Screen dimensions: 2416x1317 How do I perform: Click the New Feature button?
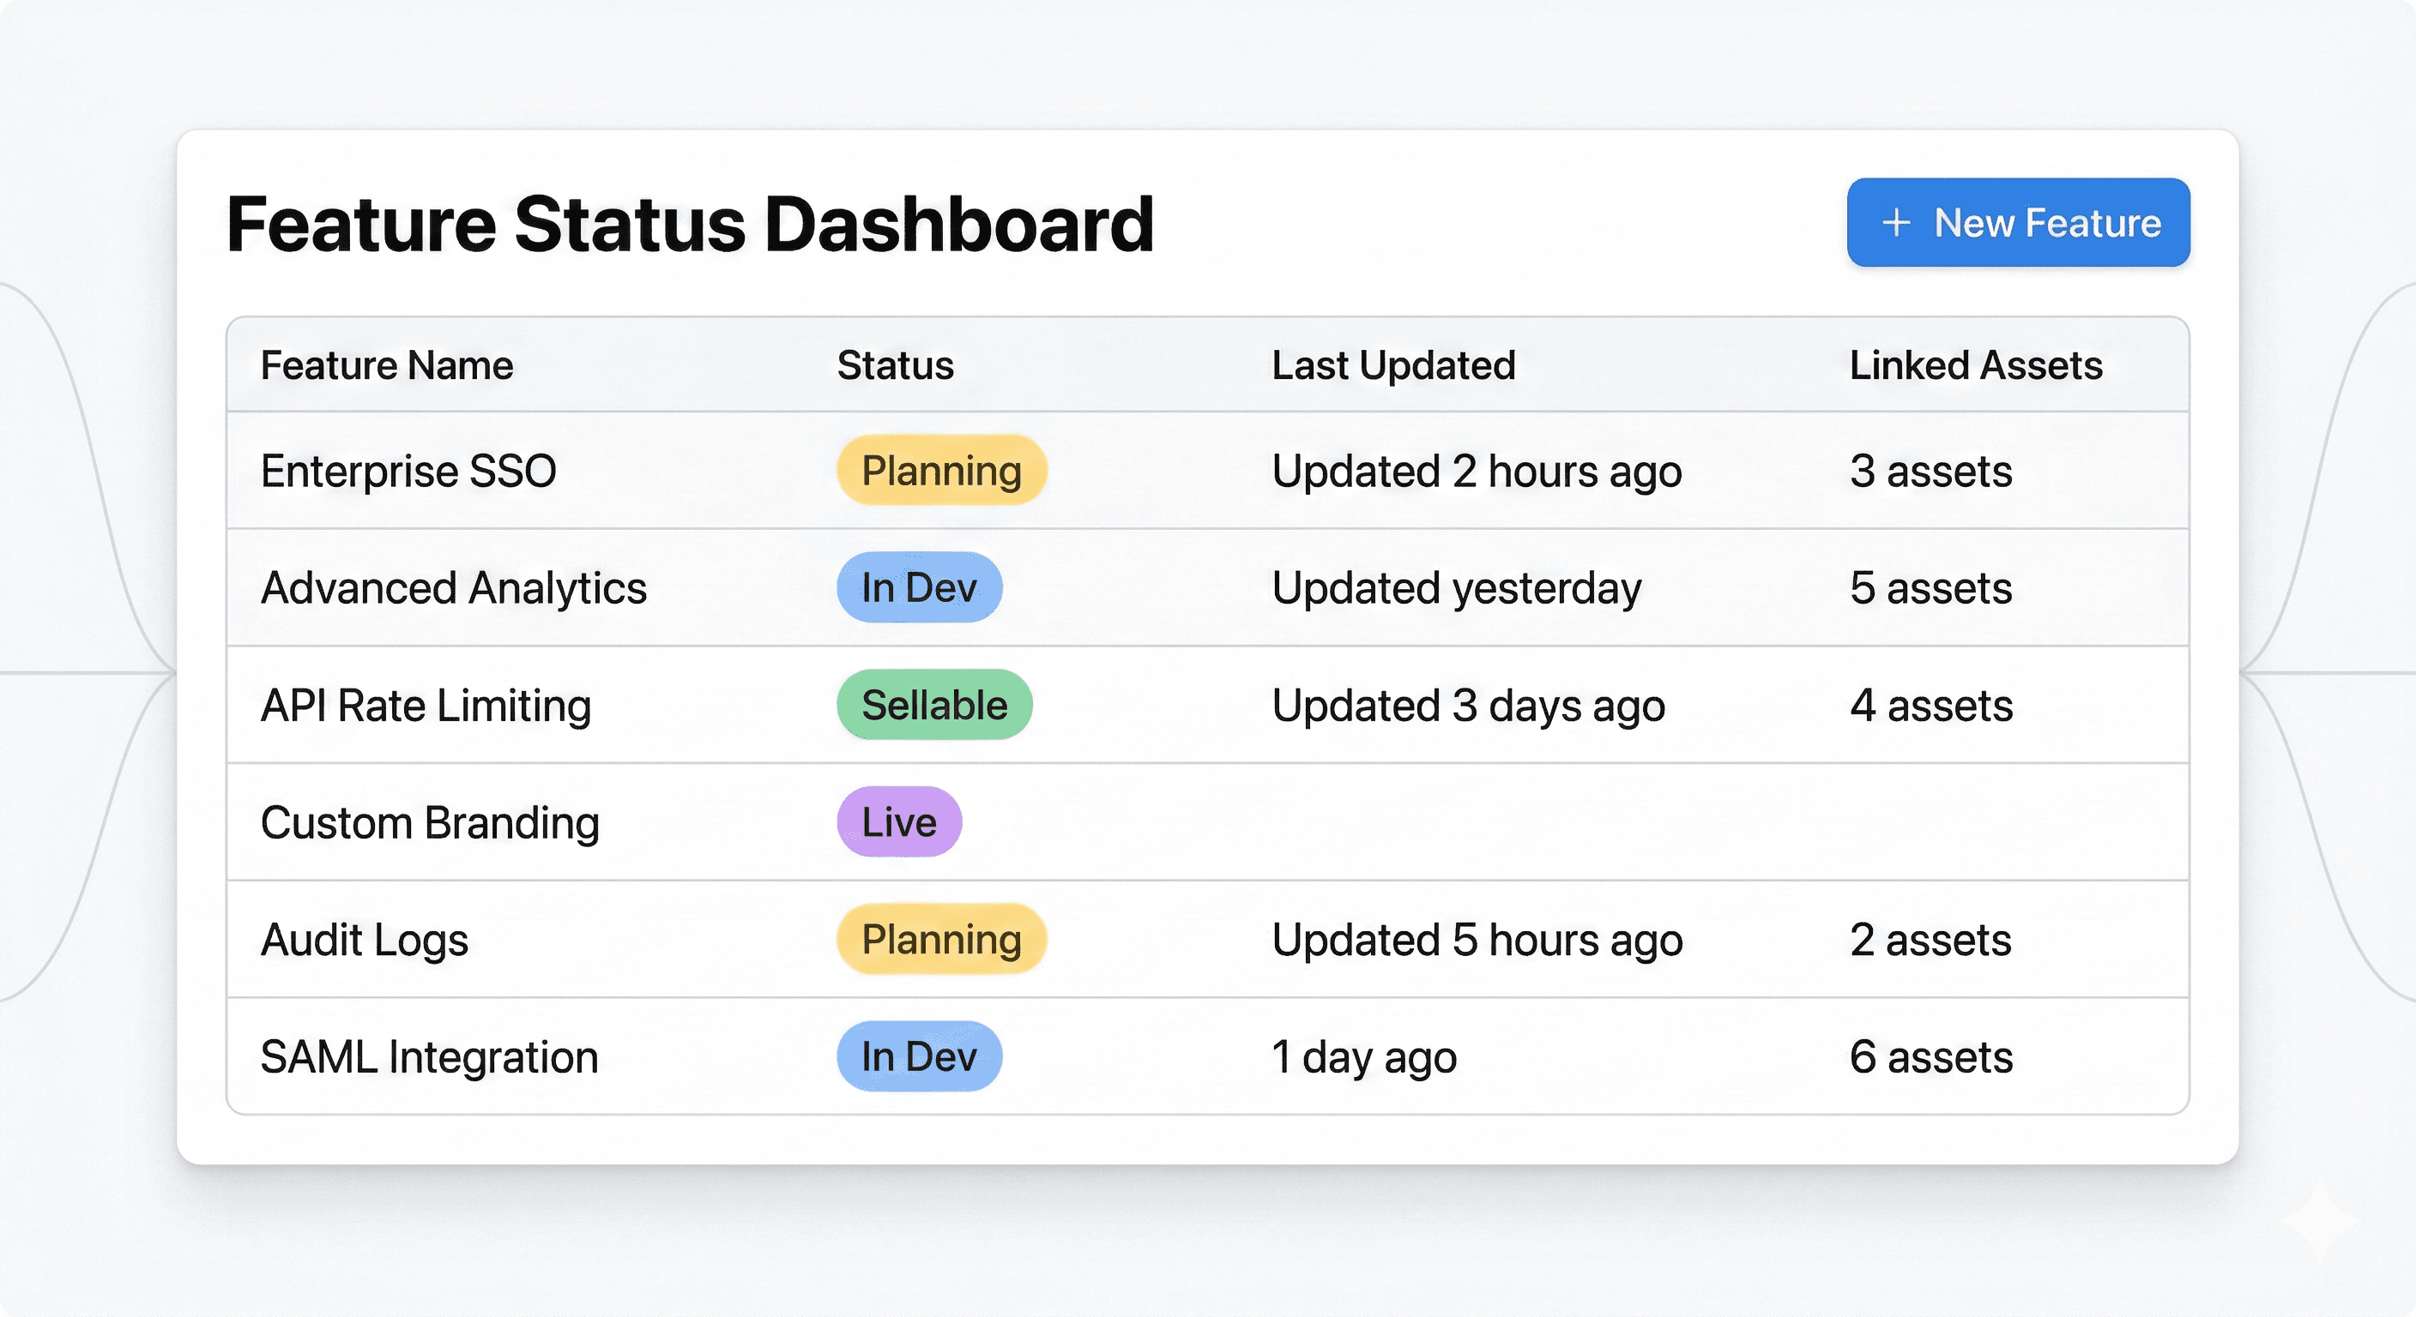point(2017,223)
